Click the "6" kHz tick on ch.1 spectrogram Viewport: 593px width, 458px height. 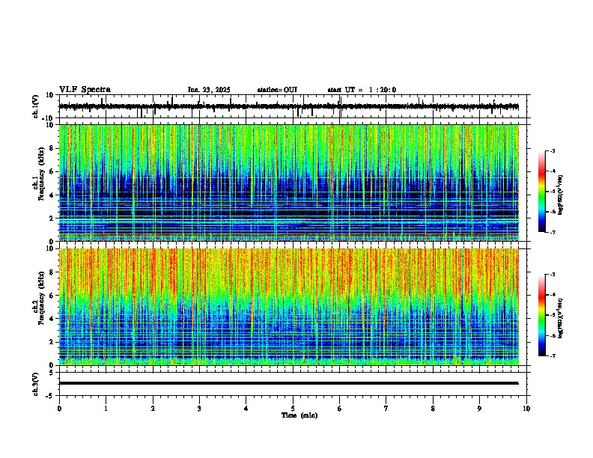coord(52,171)
